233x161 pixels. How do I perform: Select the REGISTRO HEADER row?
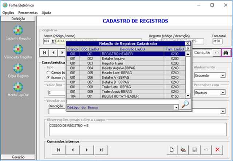coord(126,54)
